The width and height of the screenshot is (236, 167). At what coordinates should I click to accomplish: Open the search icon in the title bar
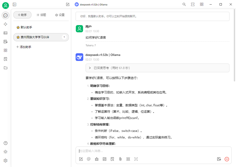click(184, 4)
